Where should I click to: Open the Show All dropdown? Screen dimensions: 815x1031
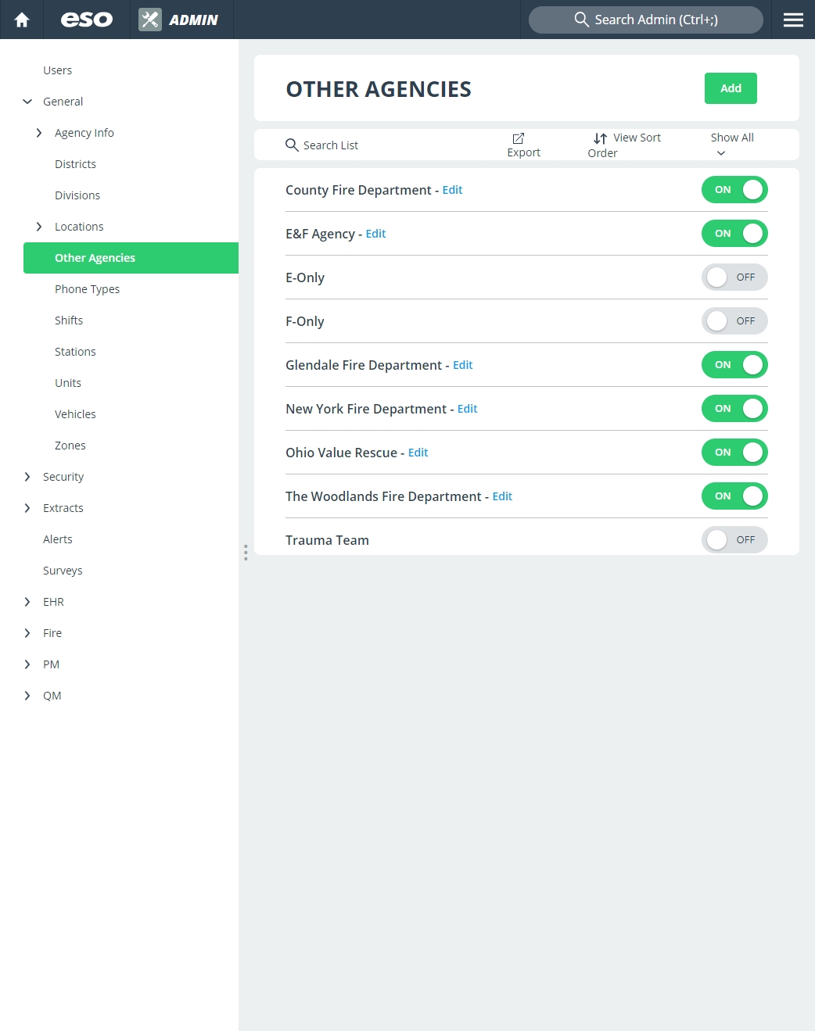tap(732, 145)
